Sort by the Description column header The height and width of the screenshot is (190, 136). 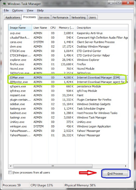(102, 28)
